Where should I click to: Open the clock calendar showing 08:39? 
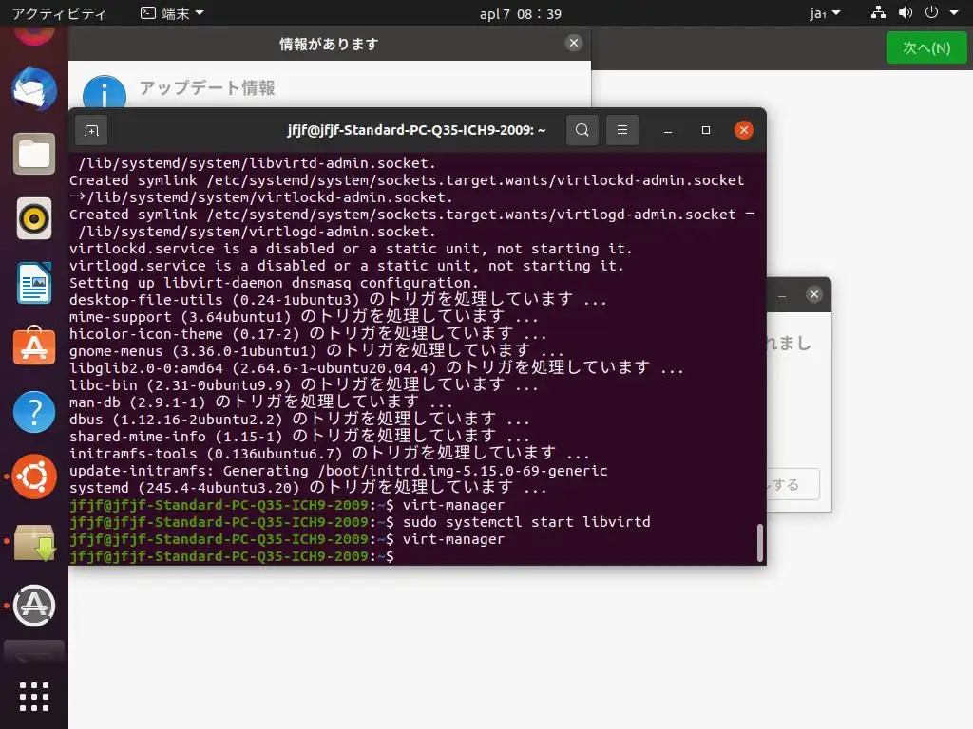pyautogui.click(x=520, y=13)
